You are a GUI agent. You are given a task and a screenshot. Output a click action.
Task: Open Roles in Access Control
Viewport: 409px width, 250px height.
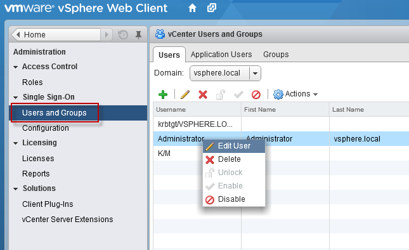click(x=32, y=82)
